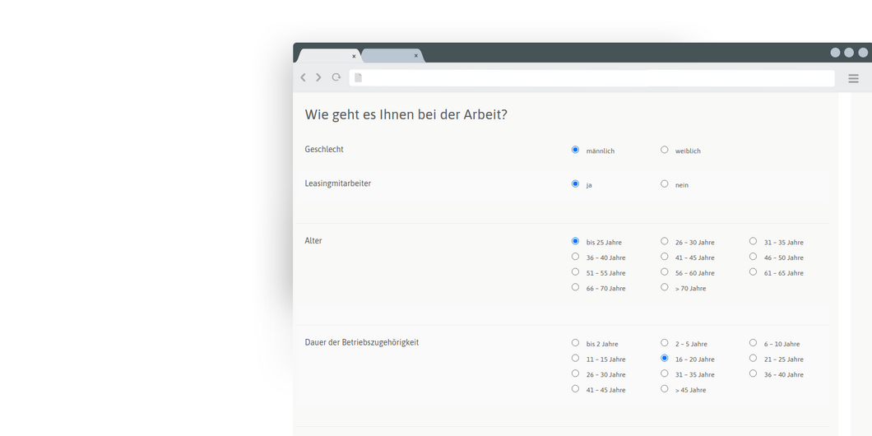Viewport: 872px width, 436px height.
Task: Click the heading 'Wie geht es Ihnen bei der Arbeit?'
Action: point(406,115)
